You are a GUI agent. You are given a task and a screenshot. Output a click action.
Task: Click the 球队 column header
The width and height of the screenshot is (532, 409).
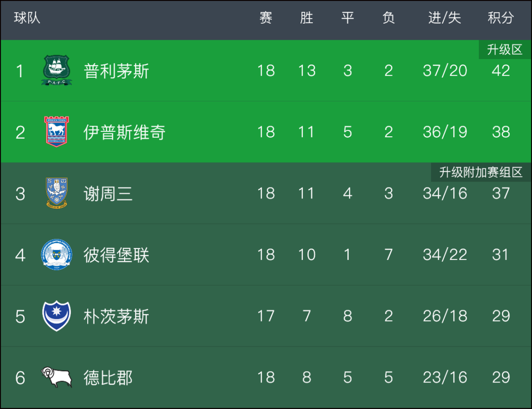click(27, 18)
